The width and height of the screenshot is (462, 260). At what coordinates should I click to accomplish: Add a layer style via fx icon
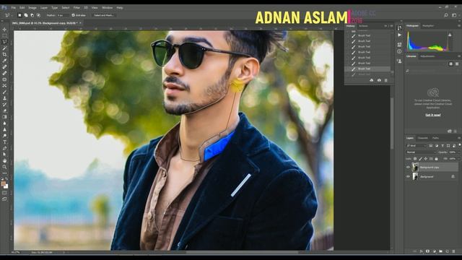click(422, 251)
